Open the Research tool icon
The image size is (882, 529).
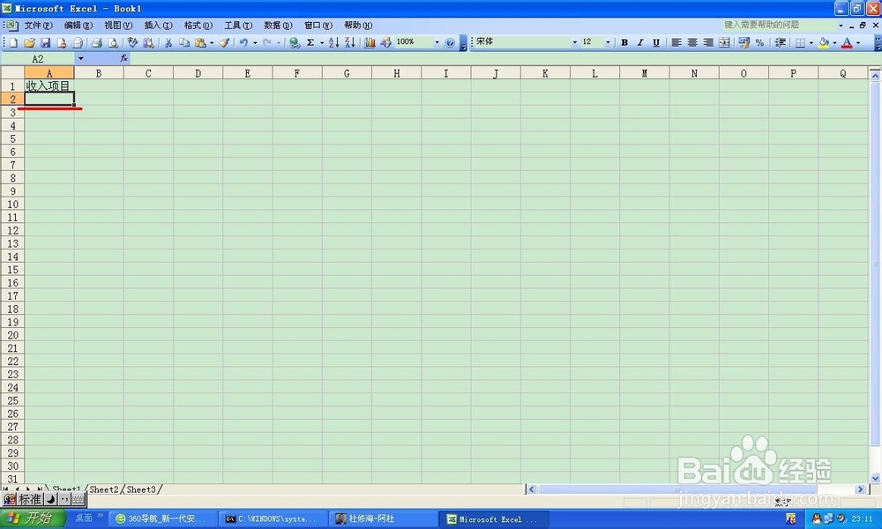pos(148,42)
